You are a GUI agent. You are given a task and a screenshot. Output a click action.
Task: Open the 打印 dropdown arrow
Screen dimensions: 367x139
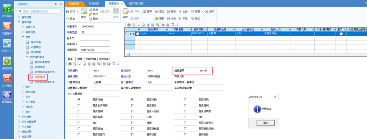[78, 11]
